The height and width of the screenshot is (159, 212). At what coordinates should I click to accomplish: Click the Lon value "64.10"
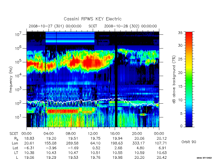point(95,143)
